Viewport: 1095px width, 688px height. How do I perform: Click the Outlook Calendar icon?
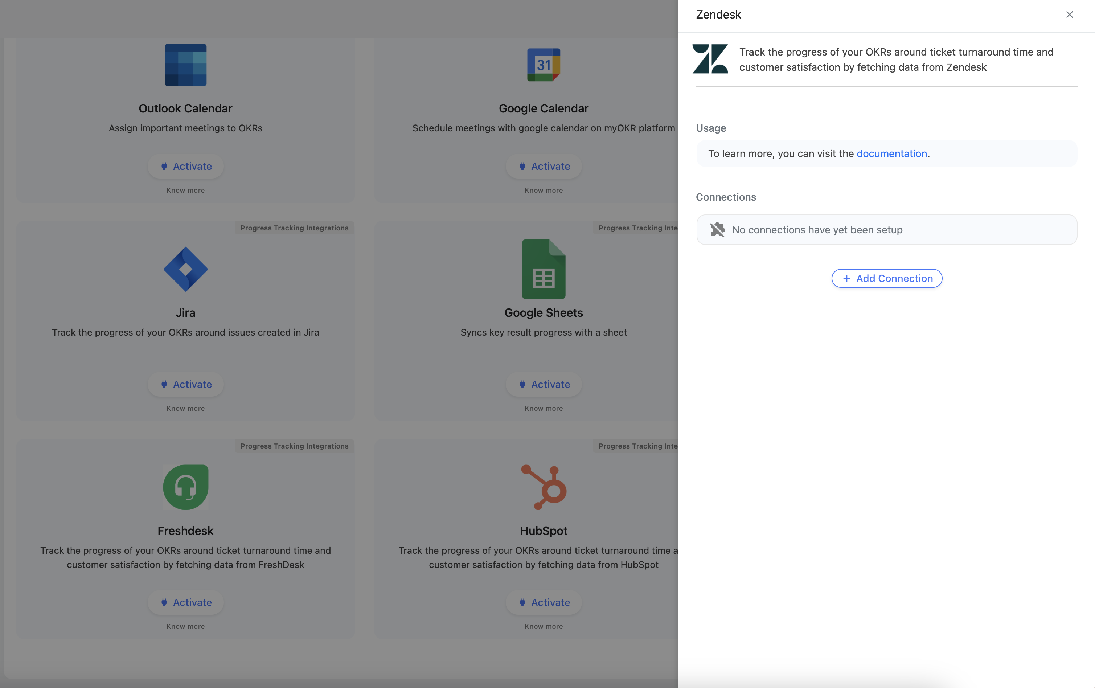pos(185,65)
